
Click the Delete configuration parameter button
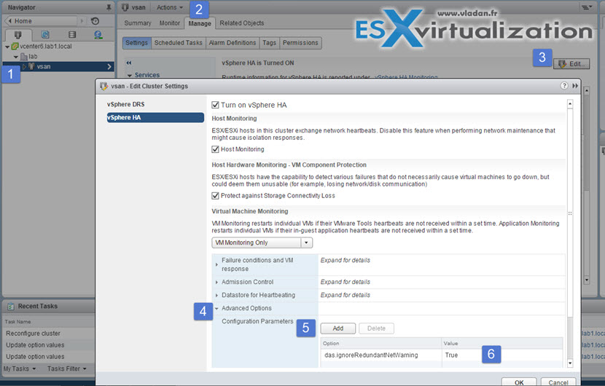click(376, 328)
